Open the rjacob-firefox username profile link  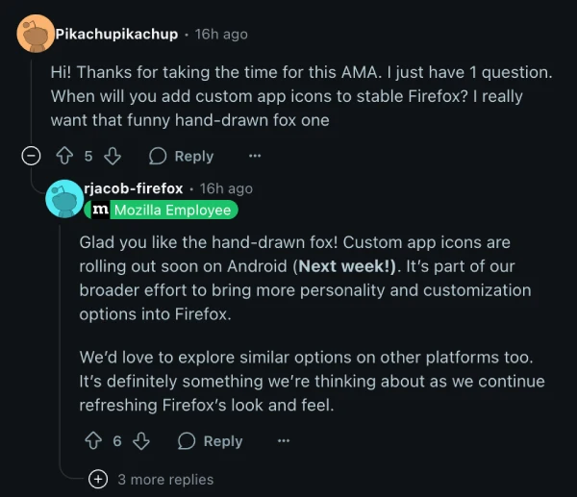point(134,188)
